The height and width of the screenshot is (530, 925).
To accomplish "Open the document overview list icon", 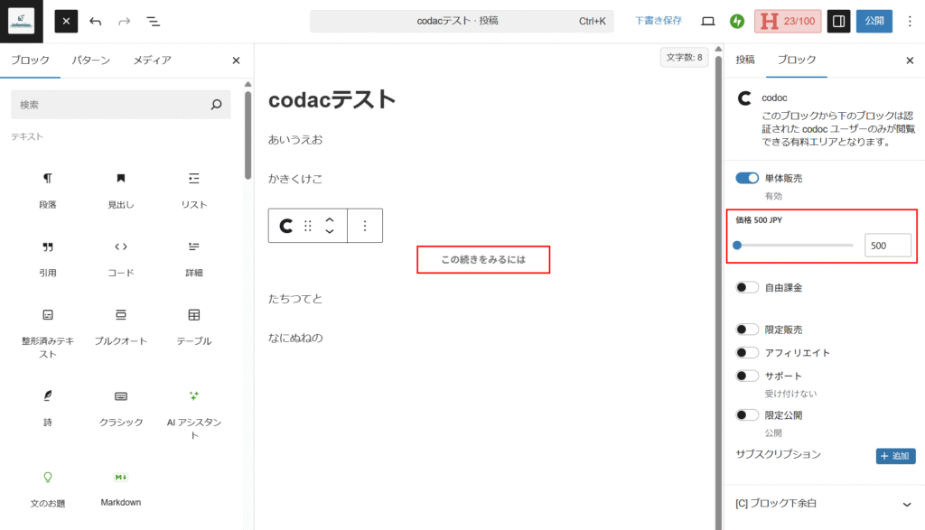I will pyautogui.click(x=153, y=22).
